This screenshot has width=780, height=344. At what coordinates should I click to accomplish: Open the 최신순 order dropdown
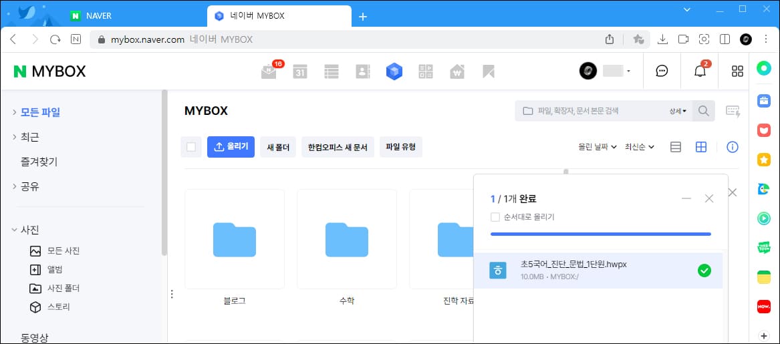[x=639, y=147]
